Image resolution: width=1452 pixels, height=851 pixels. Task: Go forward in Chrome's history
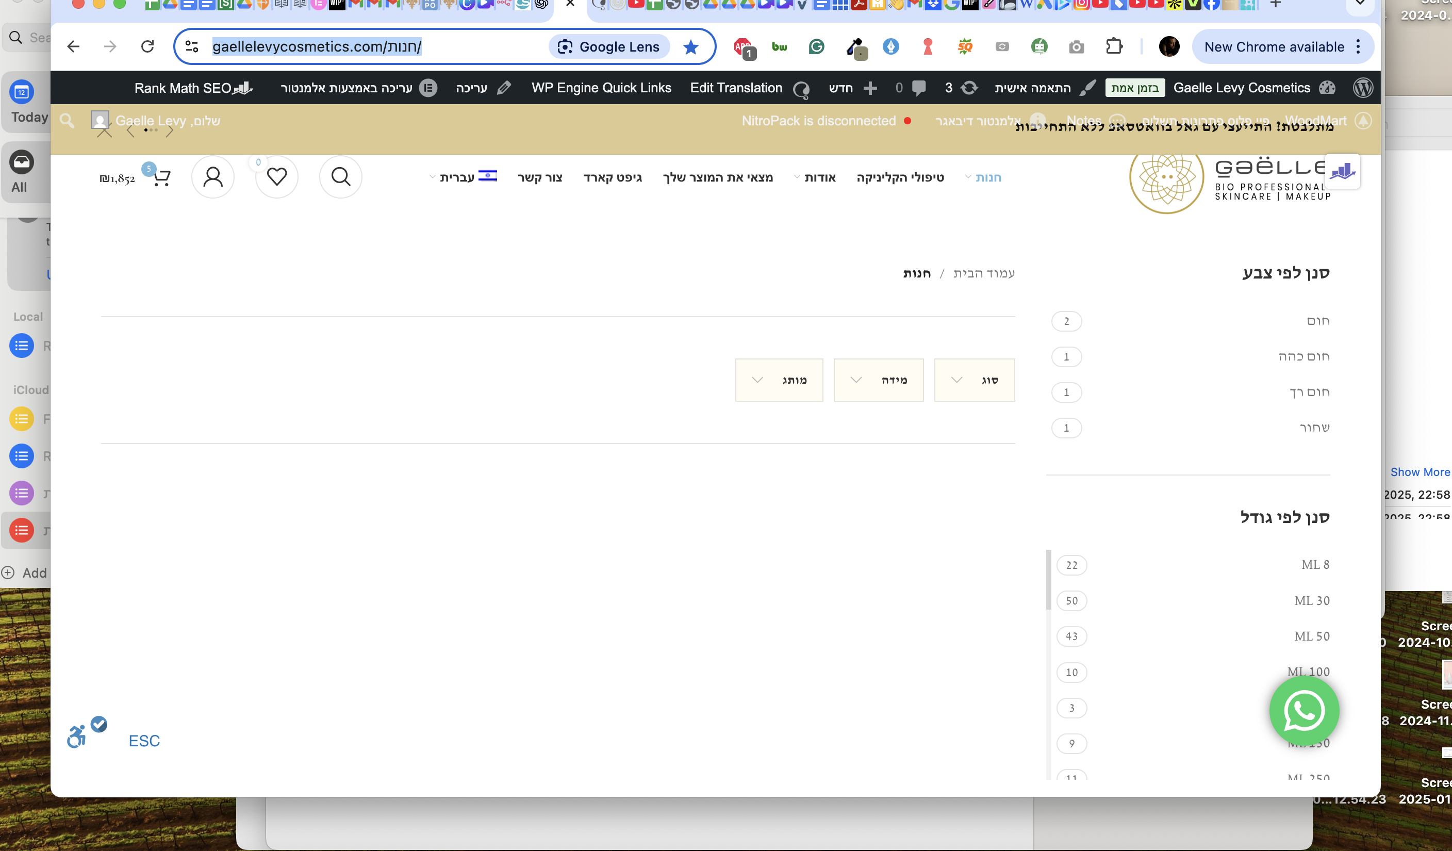pyautogui.click(x=110, y=46)
